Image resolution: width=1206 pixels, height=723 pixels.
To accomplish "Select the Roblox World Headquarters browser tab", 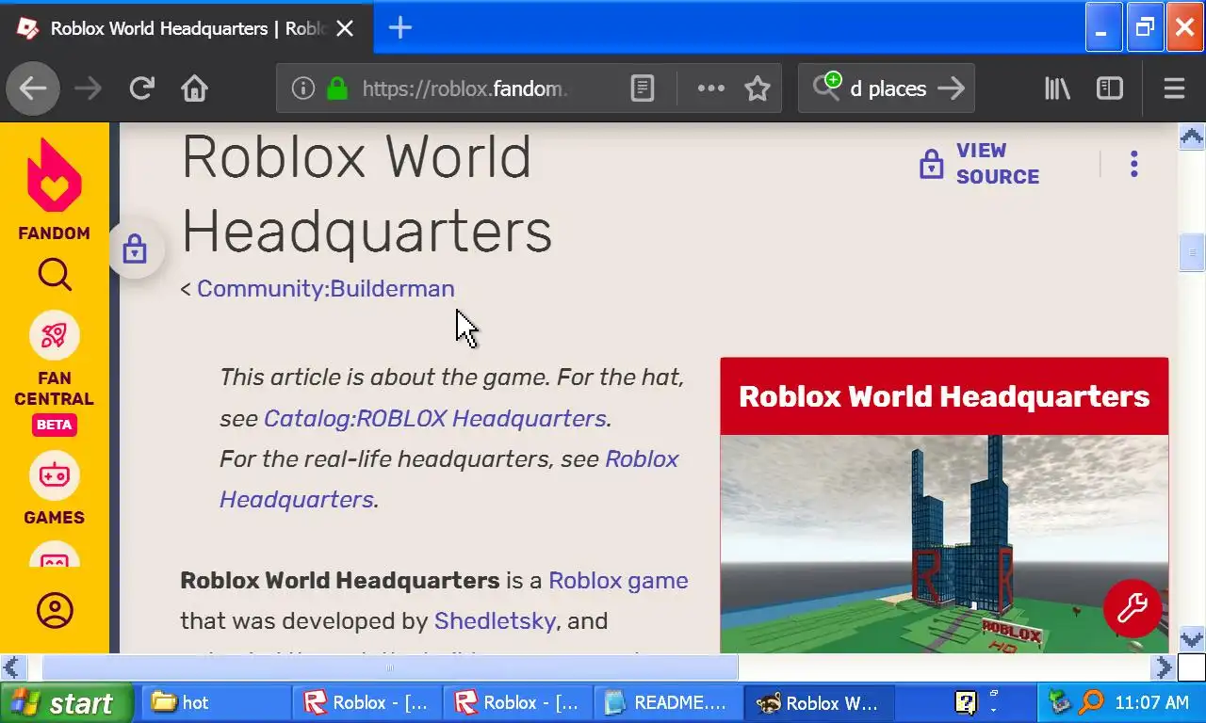I will pyautogui.click(x=187, y=28).
